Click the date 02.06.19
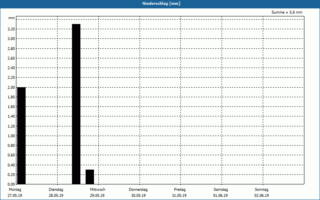Screen dimensions: 320x200 coord(262,196)
